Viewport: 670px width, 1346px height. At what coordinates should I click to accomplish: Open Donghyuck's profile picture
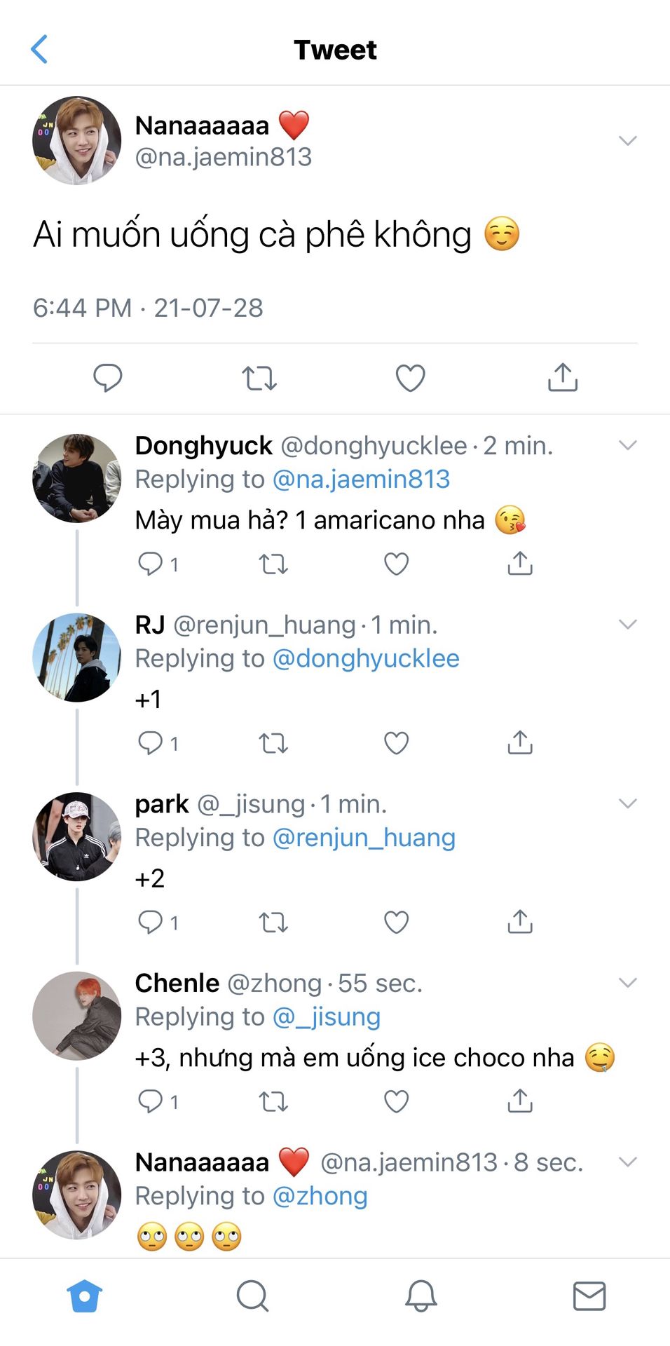[x=77, y=478]
